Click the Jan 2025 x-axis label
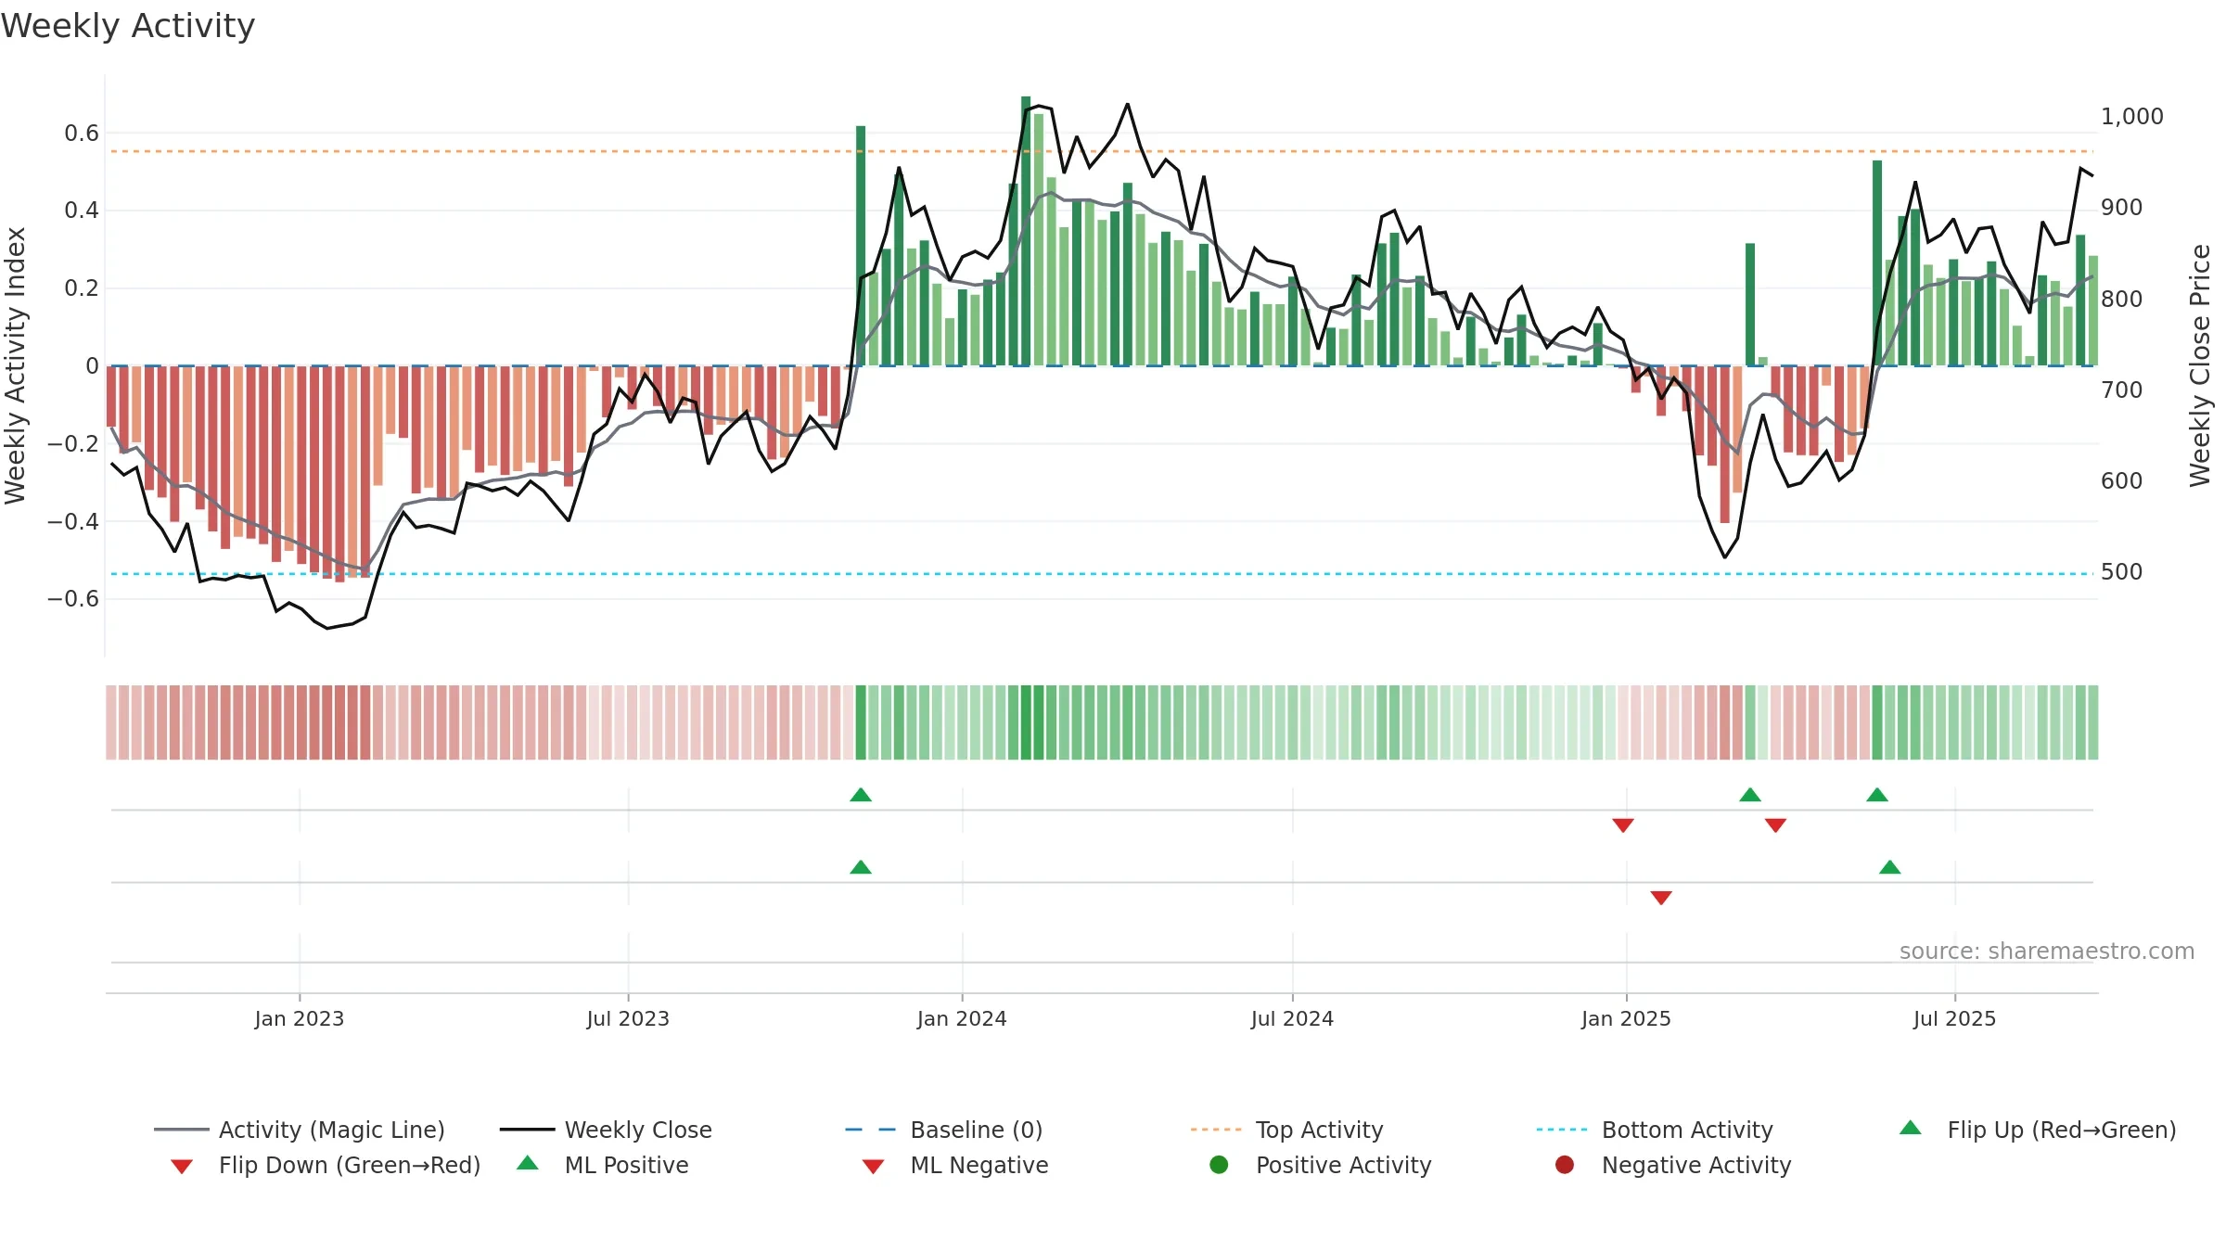Viewport: 2226px width, 1252px height. pos(1626,1018)
